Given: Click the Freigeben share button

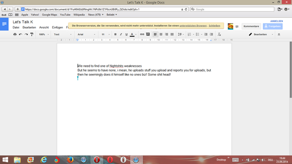Looking at the screenshot, I should [x=273, y=26].
